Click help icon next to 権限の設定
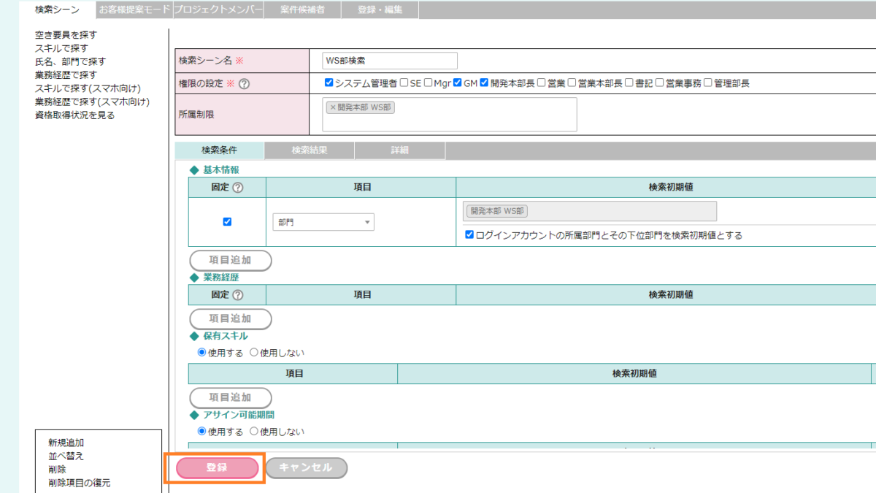876x493 pixels. click(245, 84)
